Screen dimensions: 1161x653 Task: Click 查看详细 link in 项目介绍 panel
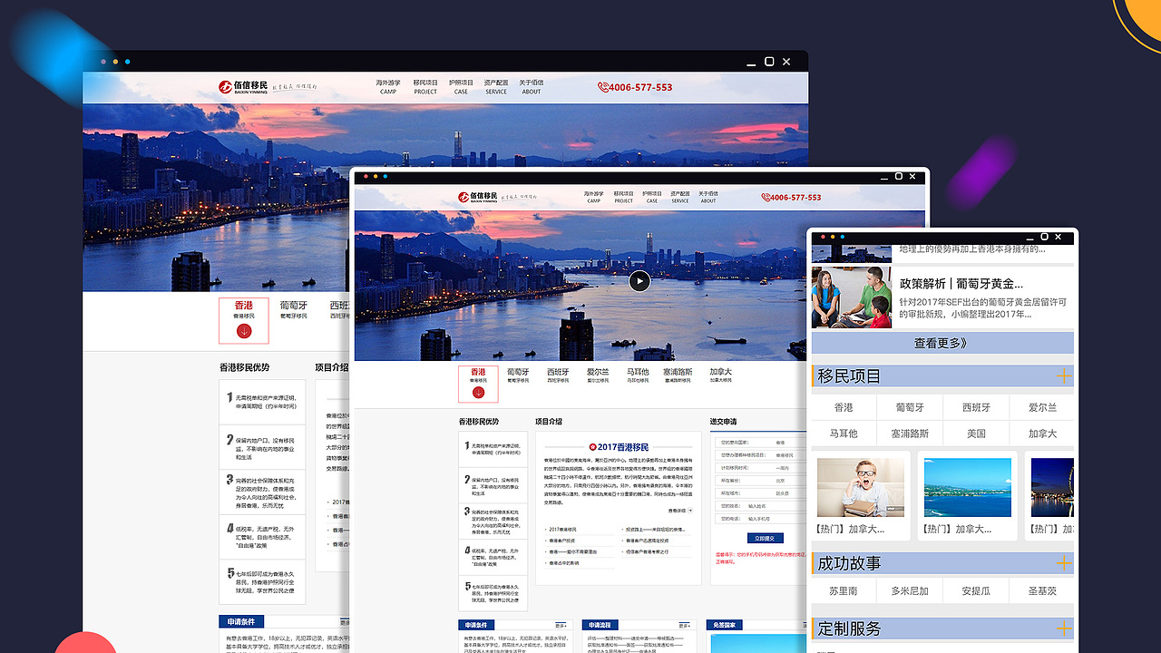pyautogui.click(x=679, y=511)
